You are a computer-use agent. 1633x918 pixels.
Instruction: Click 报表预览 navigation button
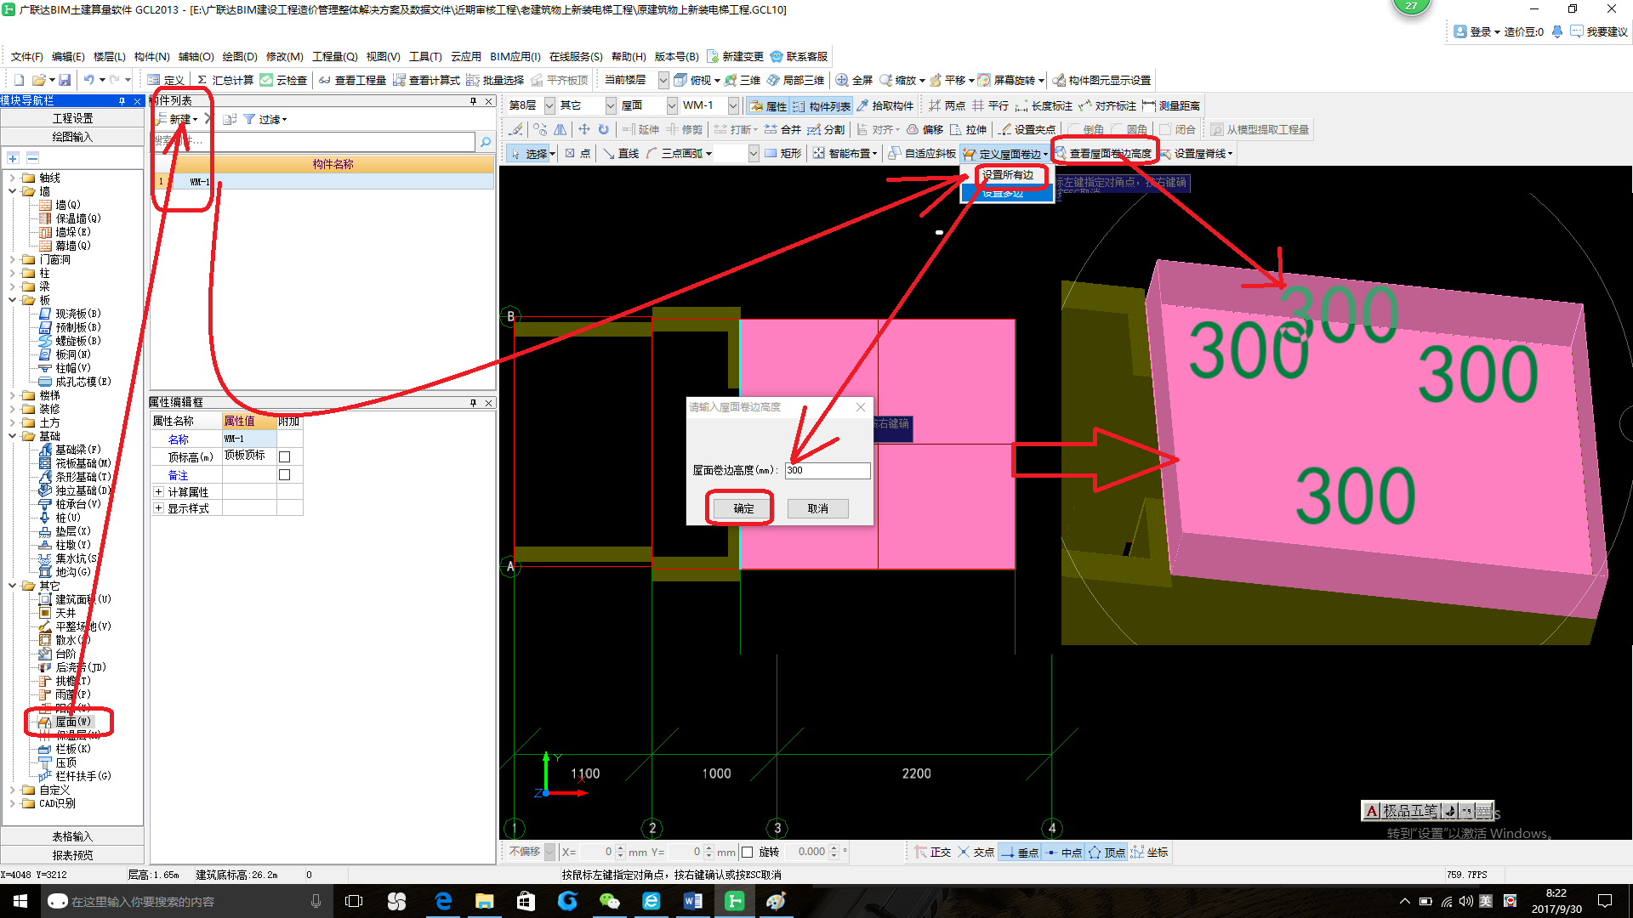[72, 855]
